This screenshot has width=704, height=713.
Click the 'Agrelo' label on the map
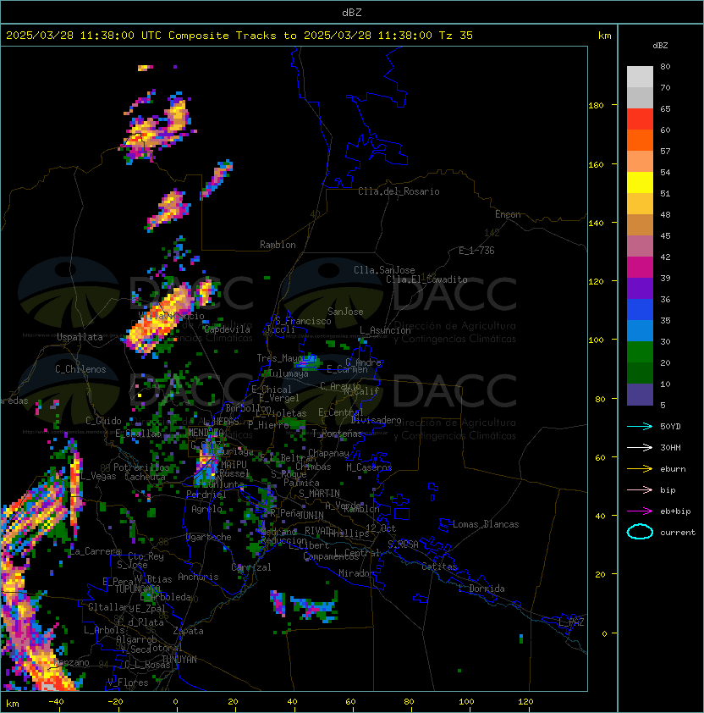206,509
